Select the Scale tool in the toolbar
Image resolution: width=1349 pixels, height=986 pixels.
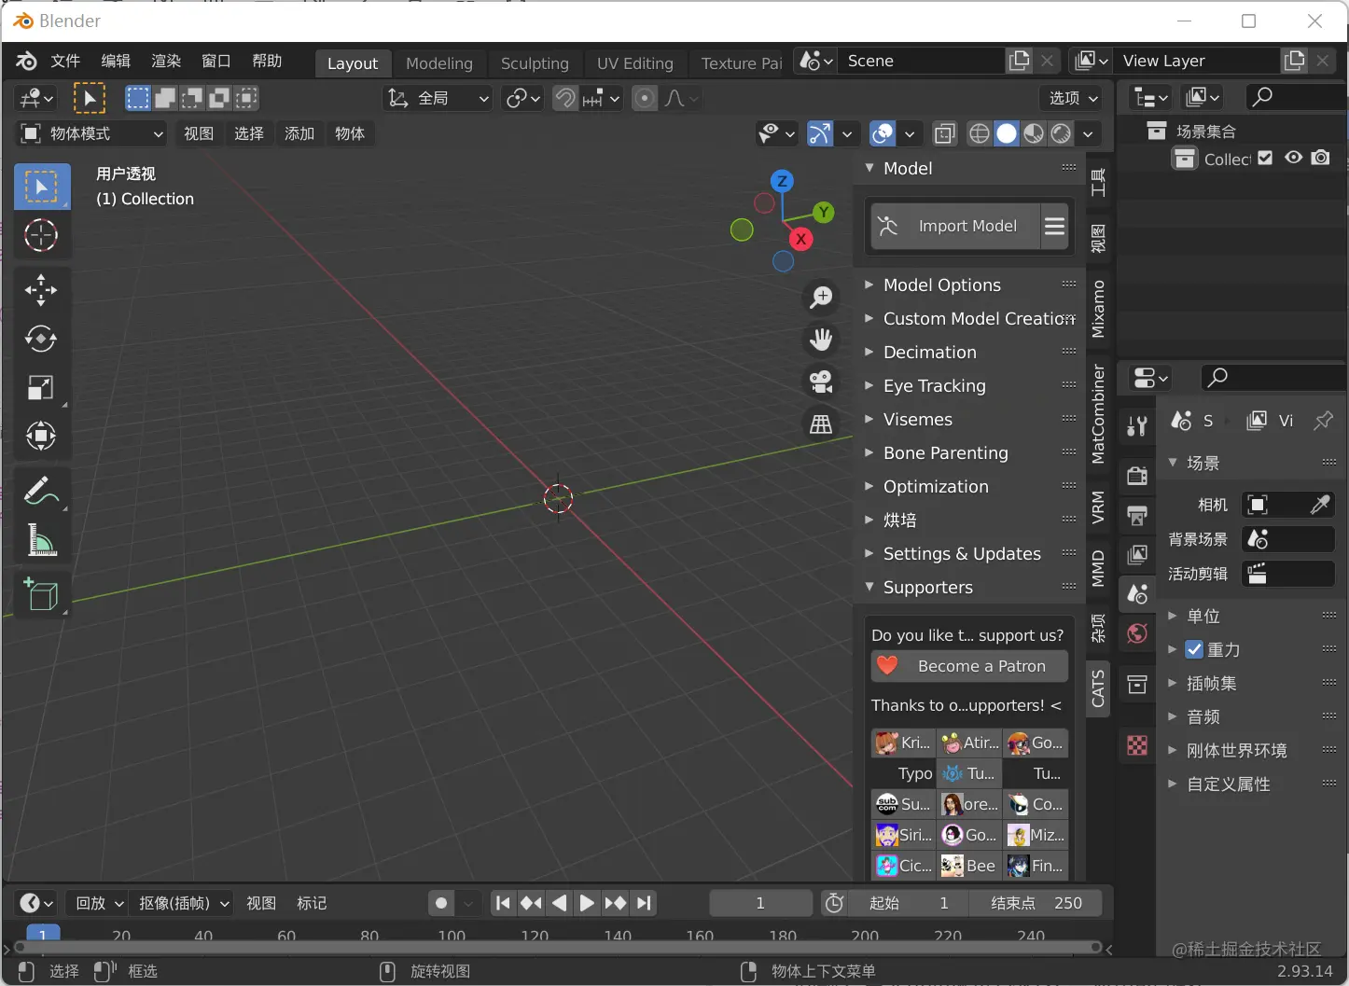pyautogui.click(x=41, y=389)
